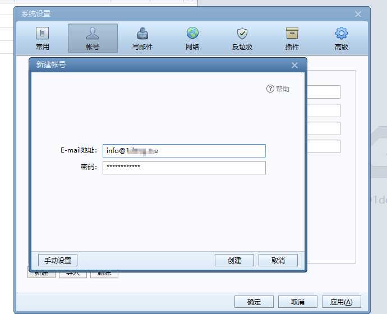Viewport: 387px width, 314px height.
Task: Switch to the 插件 plugins tab
Action: (x=292, y=39)
